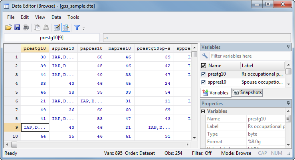Open the Filter Observations funnel icon

coord(77,28)
